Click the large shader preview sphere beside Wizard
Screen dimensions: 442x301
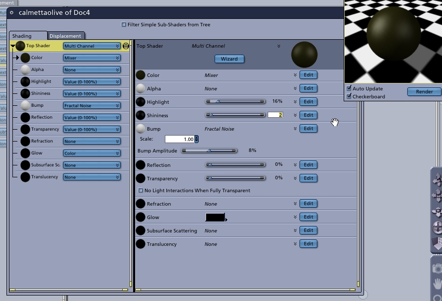304,55
